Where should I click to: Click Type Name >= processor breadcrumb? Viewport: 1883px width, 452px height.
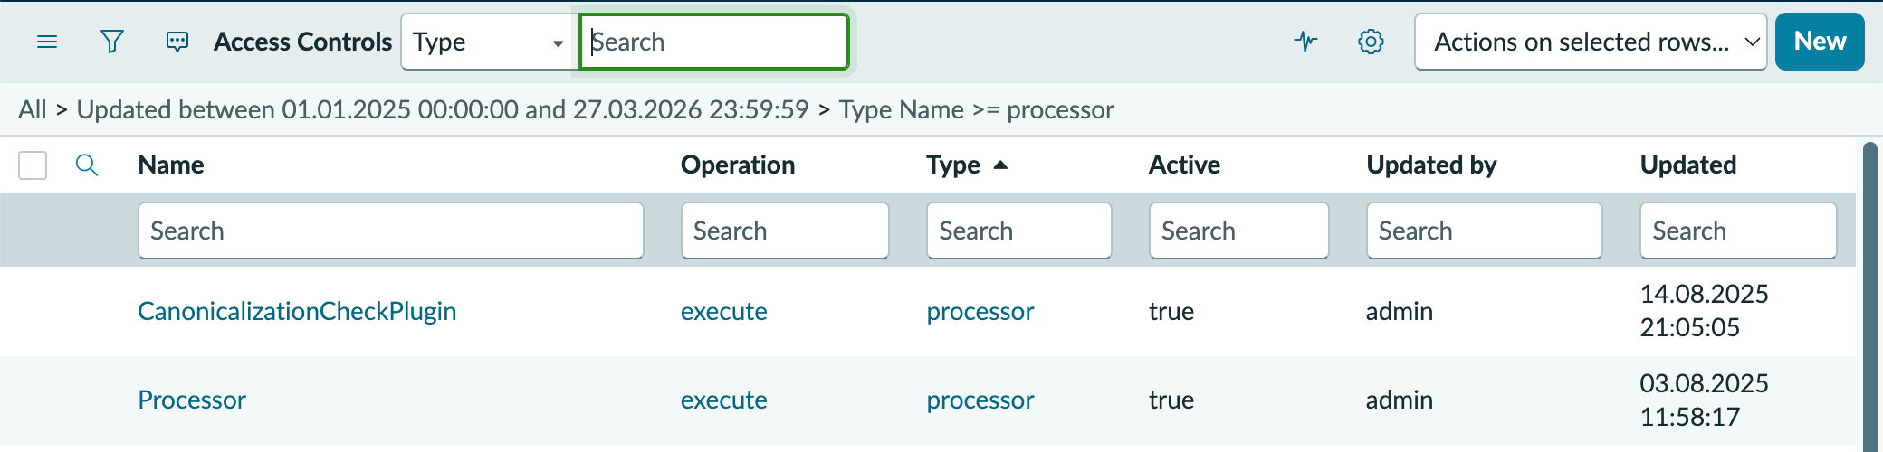pos(976,109)
